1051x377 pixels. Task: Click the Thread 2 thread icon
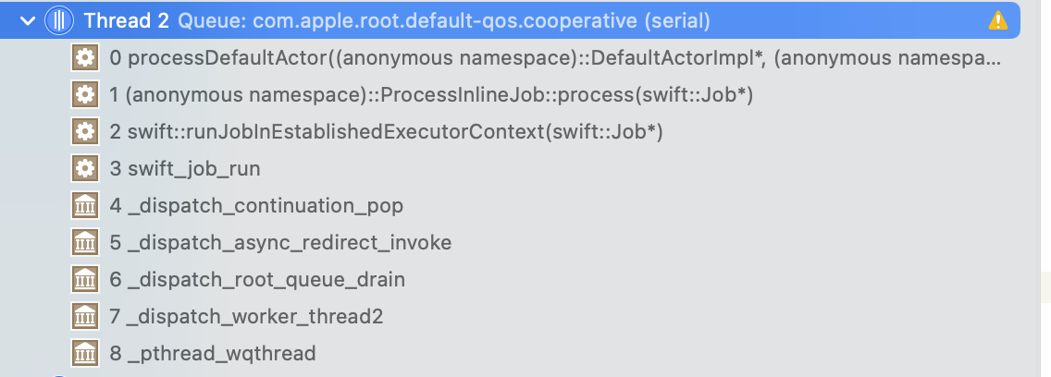pyautogui.click(x=59, y=19)
